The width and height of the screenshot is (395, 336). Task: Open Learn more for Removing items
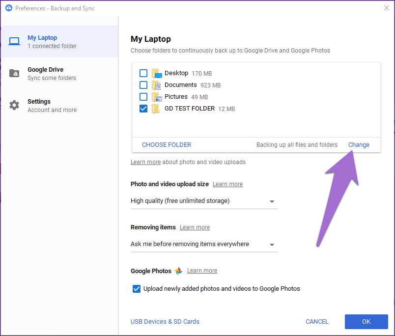[195, 227]
